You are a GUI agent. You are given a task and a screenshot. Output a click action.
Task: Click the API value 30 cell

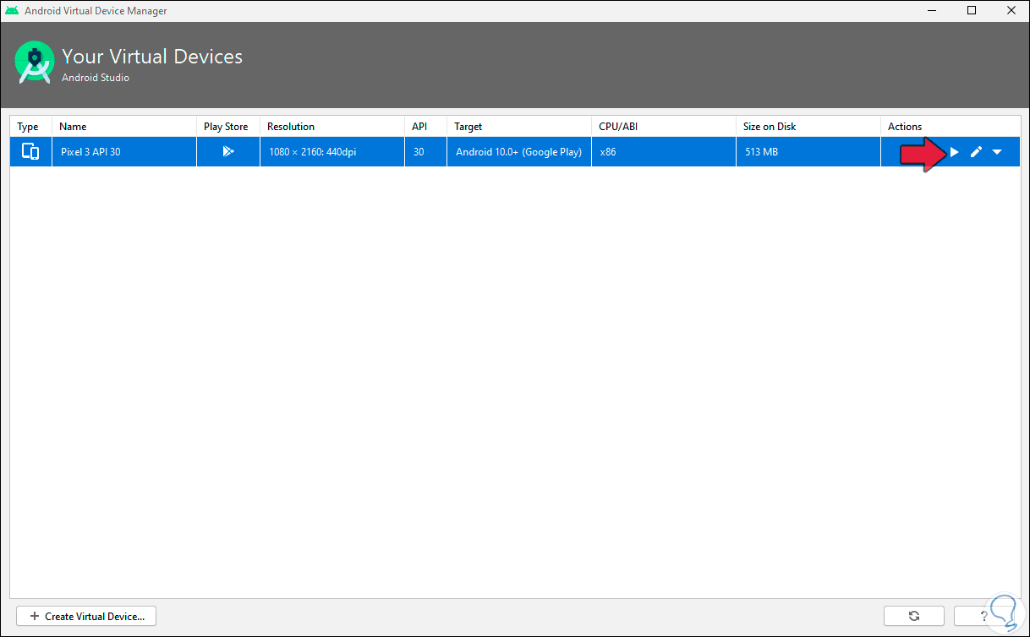click(x=425, y=152)
